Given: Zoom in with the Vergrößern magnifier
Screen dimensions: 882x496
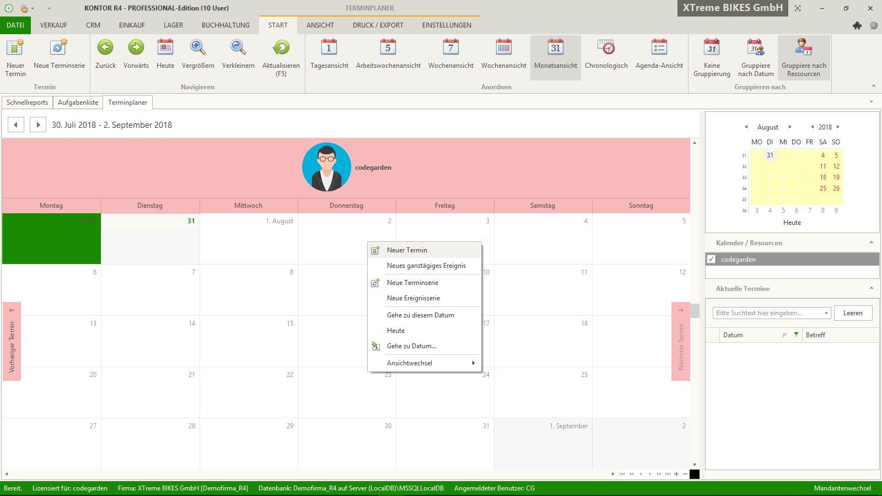Looking at the screenshot, I should tap(198, 48).
